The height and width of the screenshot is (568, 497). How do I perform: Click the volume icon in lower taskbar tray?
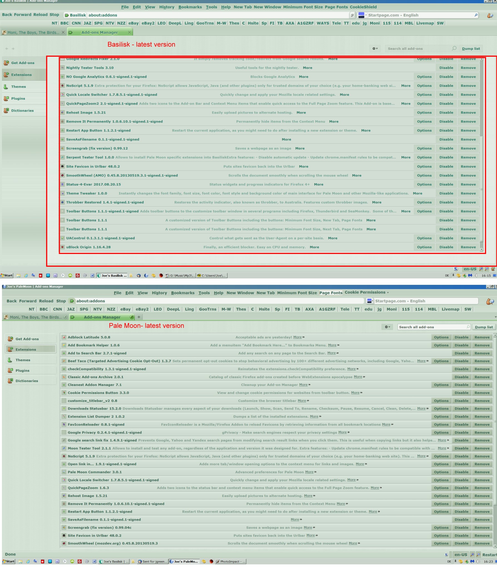coord(478,561)
